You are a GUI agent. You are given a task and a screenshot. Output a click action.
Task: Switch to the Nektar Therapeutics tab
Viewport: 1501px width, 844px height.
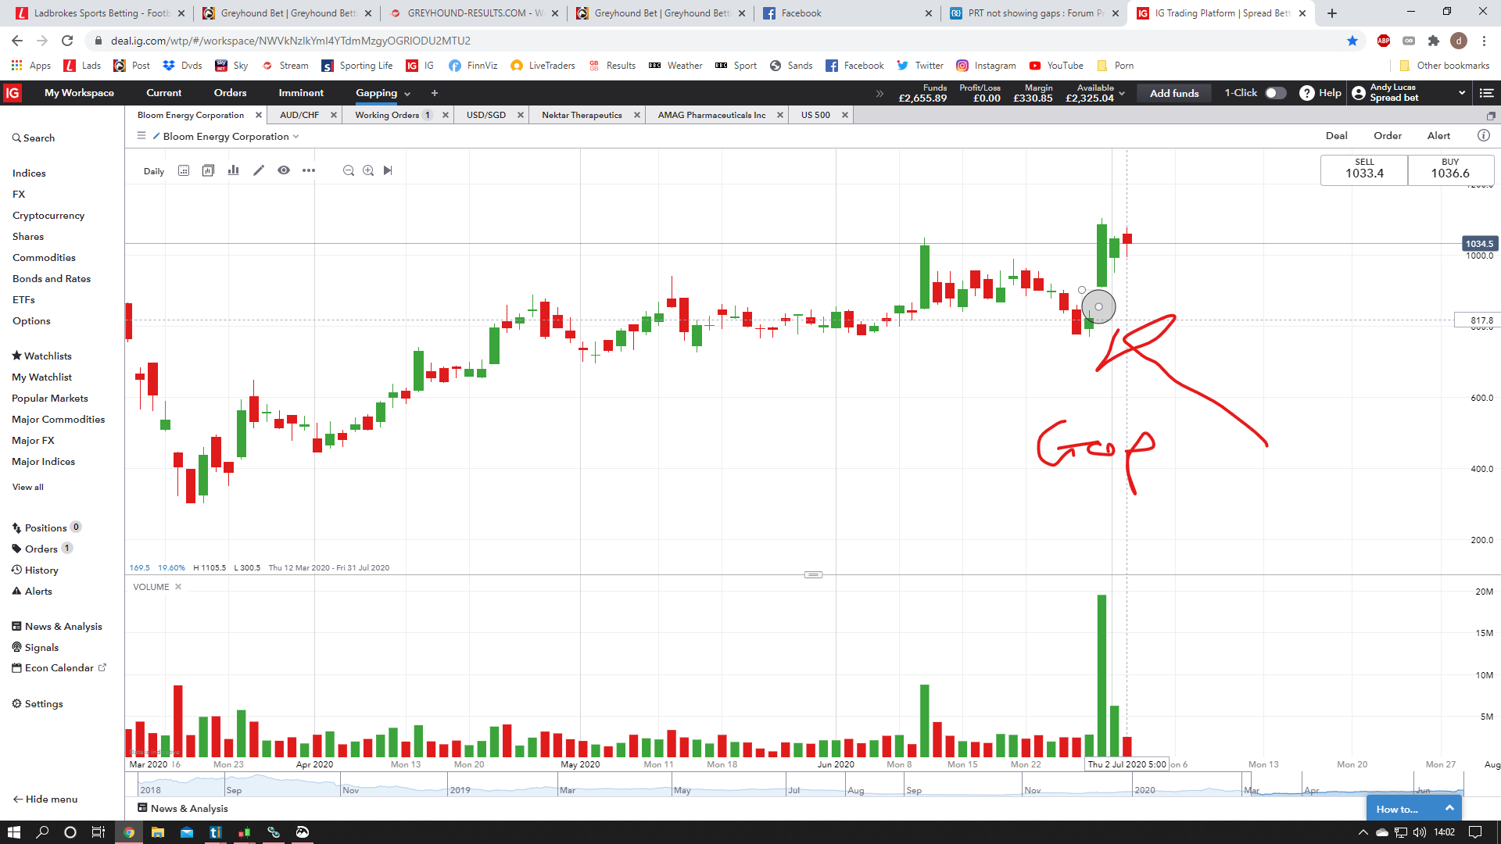pos(582,115)
